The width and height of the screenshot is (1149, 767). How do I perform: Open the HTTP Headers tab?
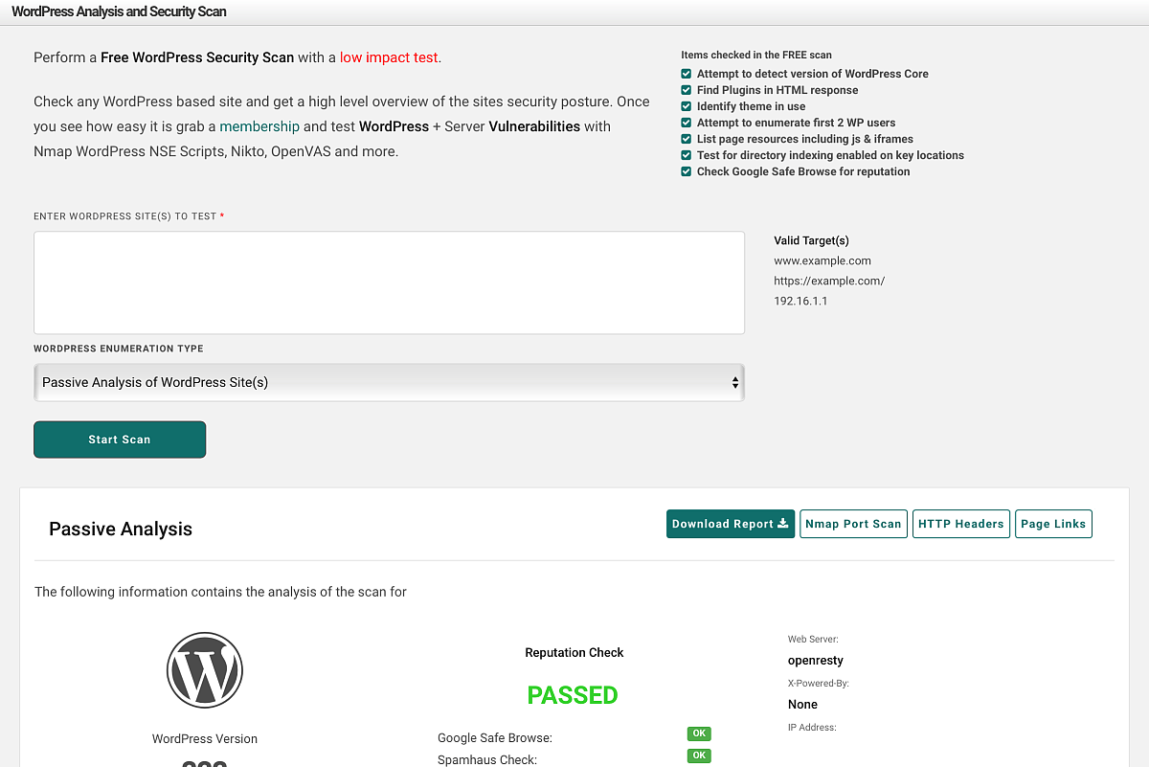(961, 524)
